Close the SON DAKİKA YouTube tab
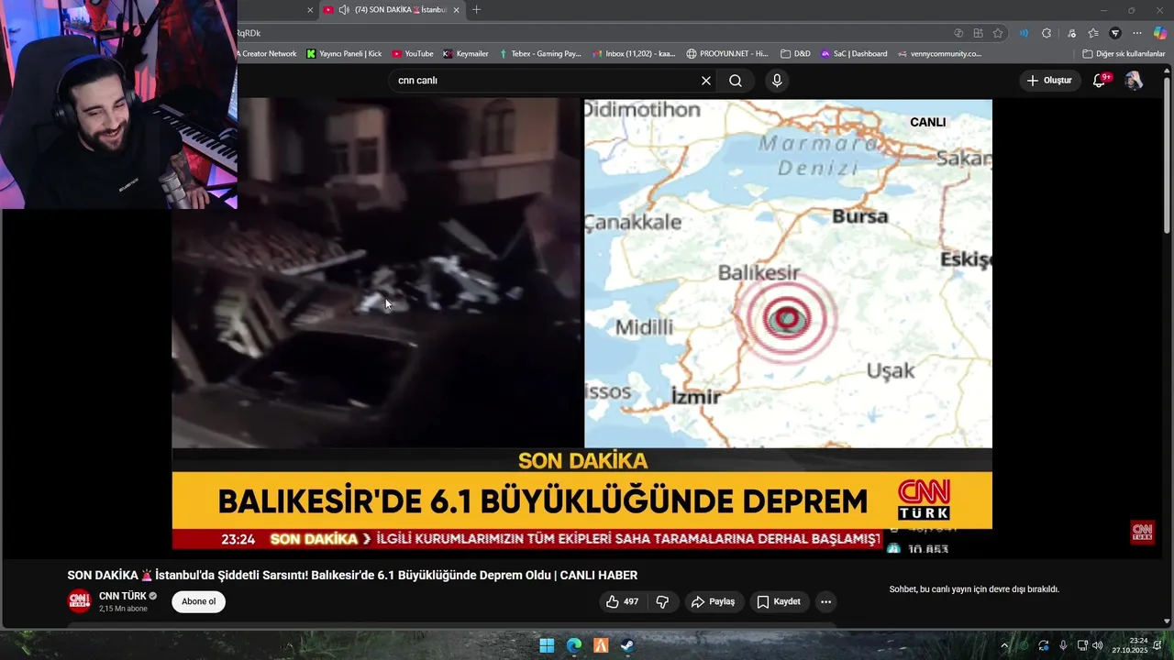 (456, 10)
